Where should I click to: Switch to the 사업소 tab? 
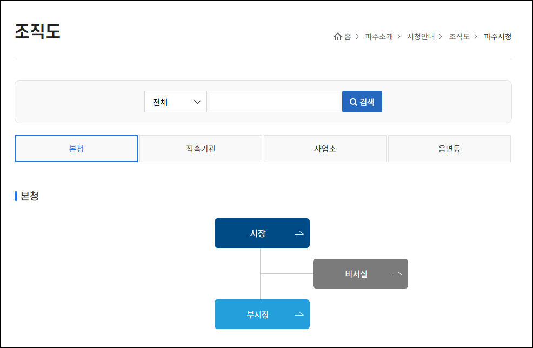tap(325, 148)
